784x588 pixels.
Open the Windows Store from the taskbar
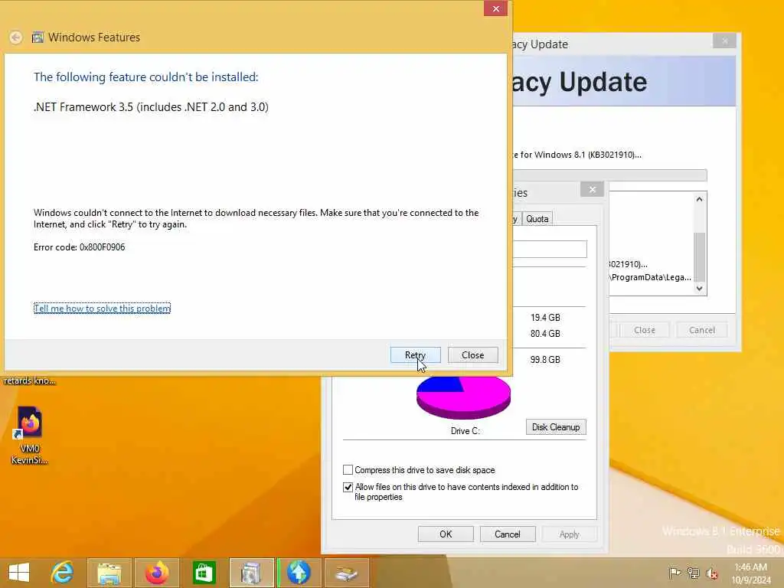coord(204,573)
